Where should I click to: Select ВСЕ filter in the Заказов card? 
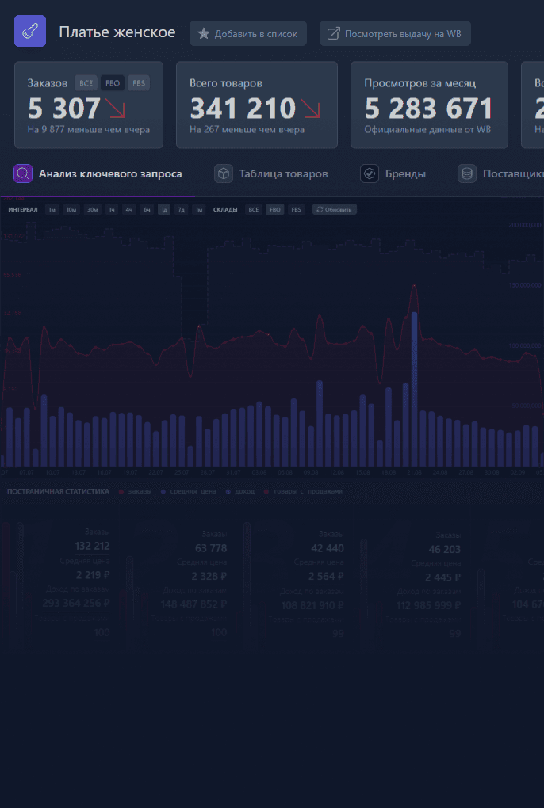coord(86,83)
